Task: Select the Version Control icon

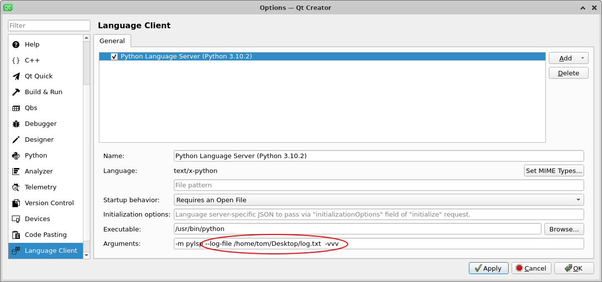Action: 16,203
